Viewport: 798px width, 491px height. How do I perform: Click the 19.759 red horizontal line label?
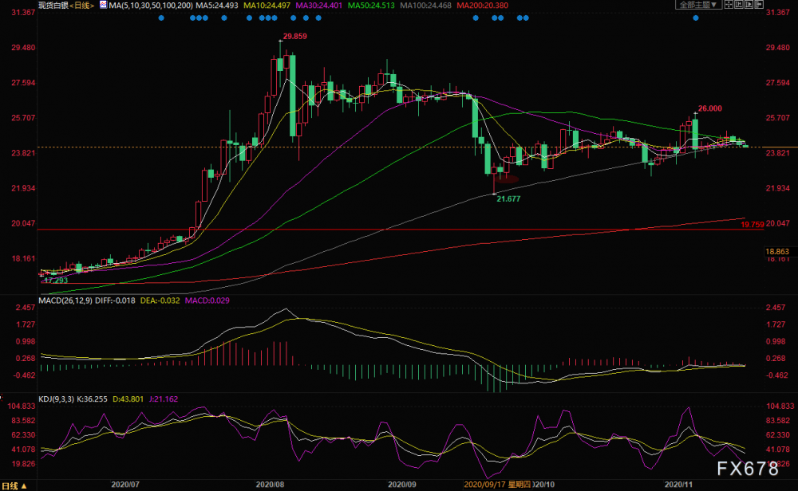coord(753,224)
